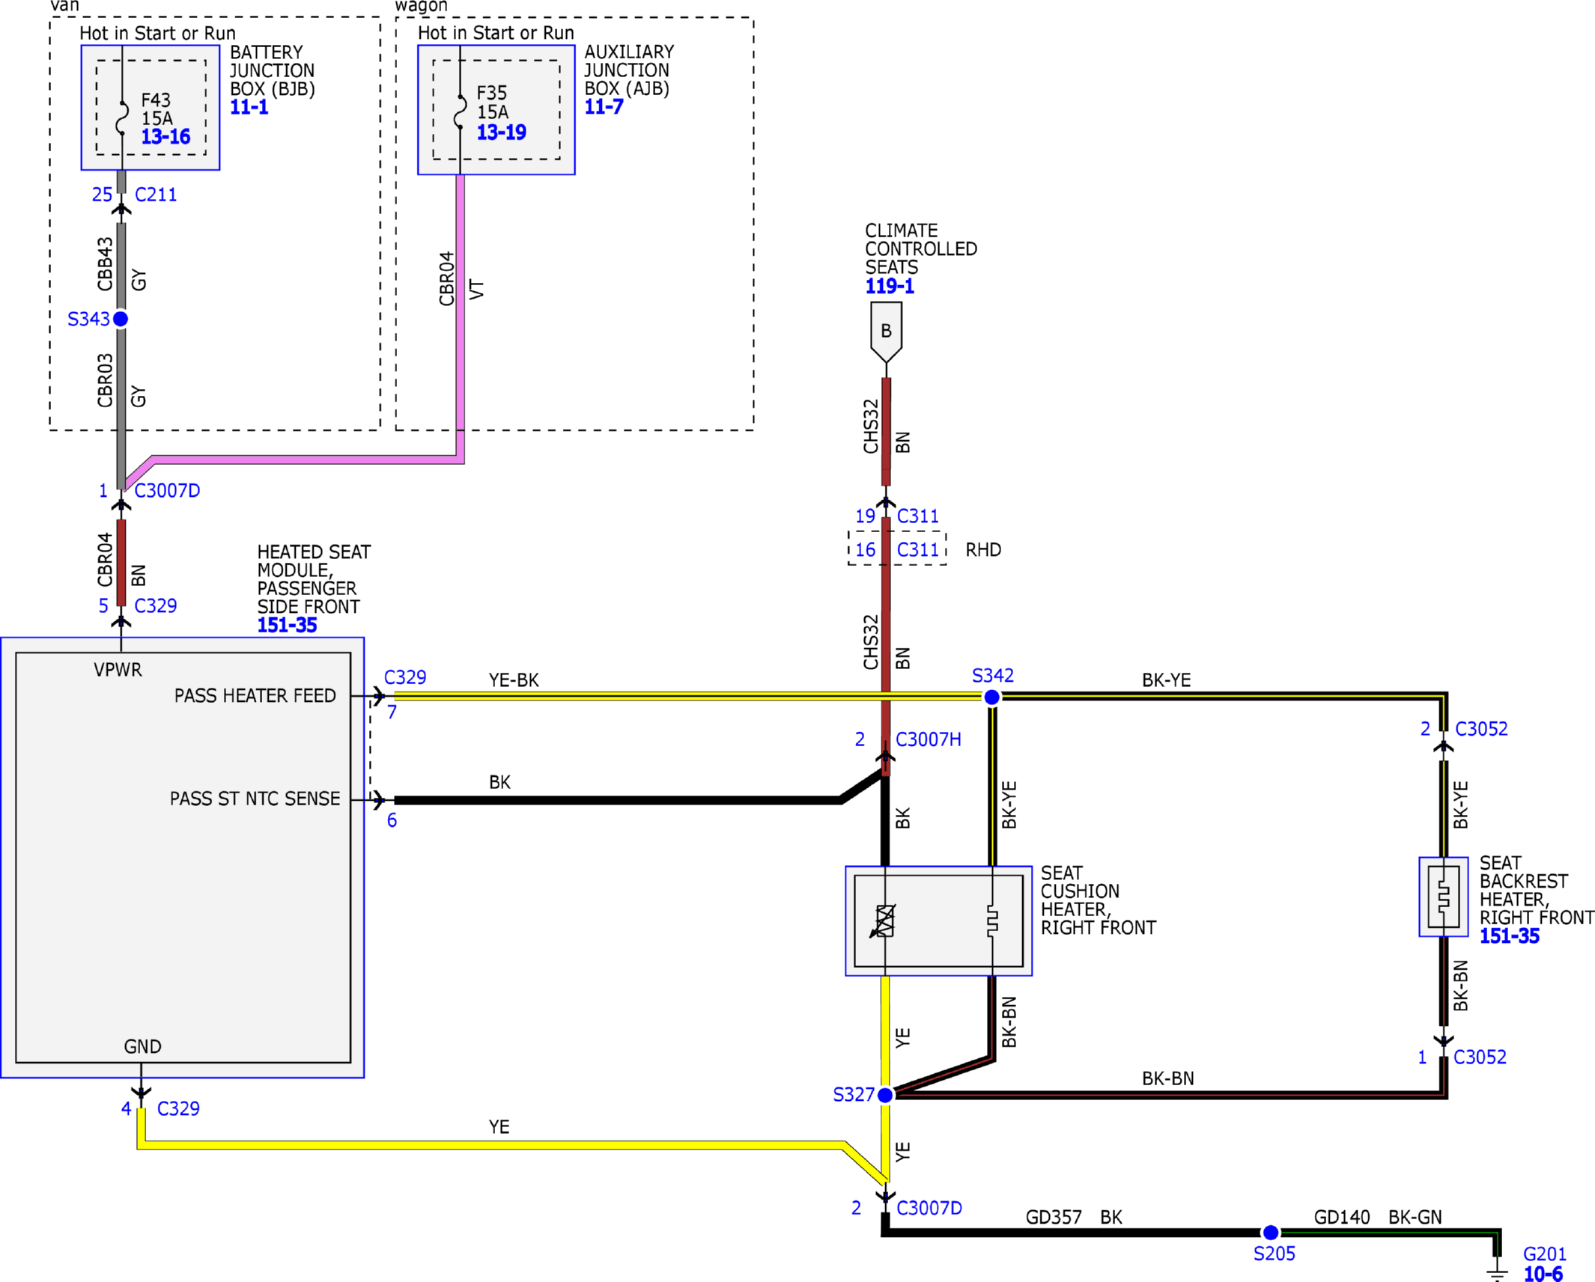Open the 13-16 fuse F43 reference

[165, 136]
